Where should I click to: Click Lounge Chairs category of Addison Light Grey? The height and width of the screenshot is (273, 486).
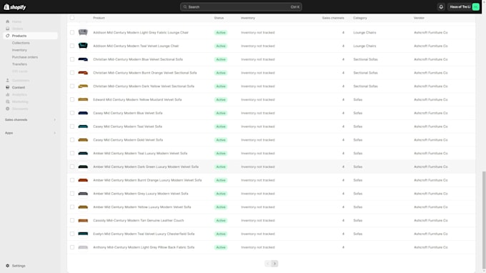click(364, 33)
